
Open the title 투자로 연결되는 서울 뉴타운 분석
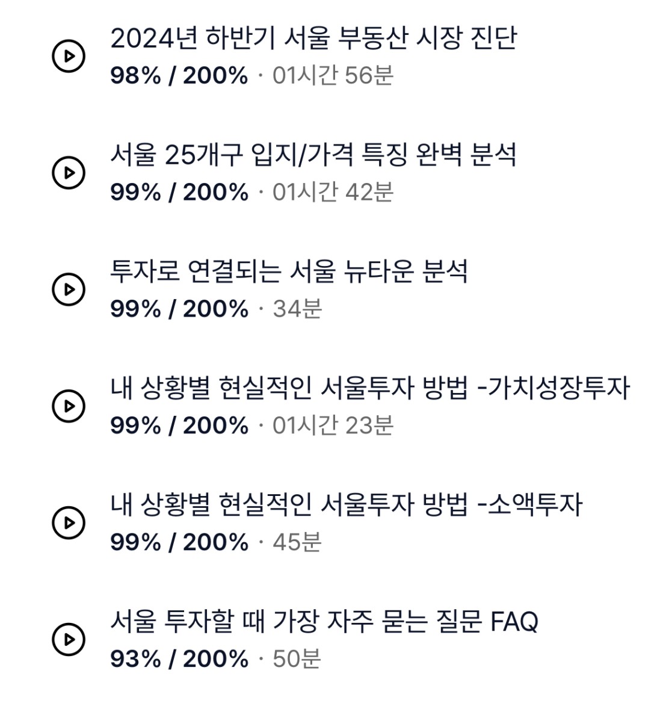tap(289, 271)
